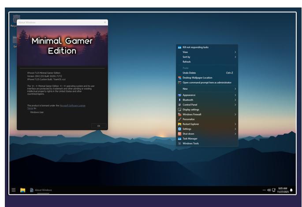This screenshot has height=207, width=302.
Task: Close the About Windows dialog
Action: [105, 22]
